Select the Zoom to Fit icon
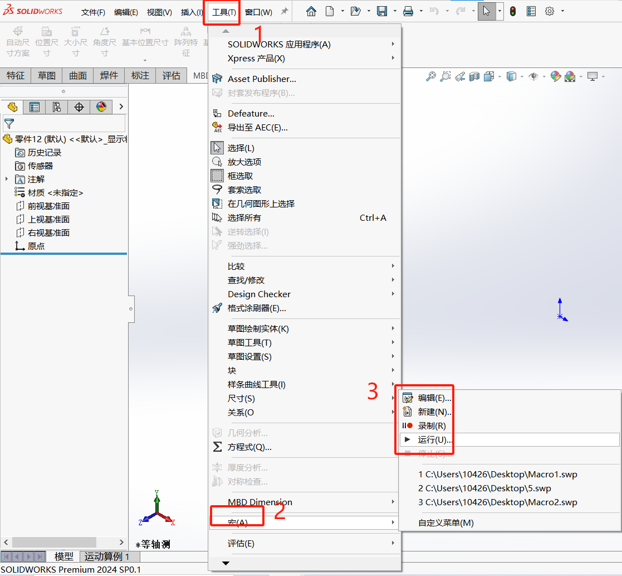 (x=430, y=76)
